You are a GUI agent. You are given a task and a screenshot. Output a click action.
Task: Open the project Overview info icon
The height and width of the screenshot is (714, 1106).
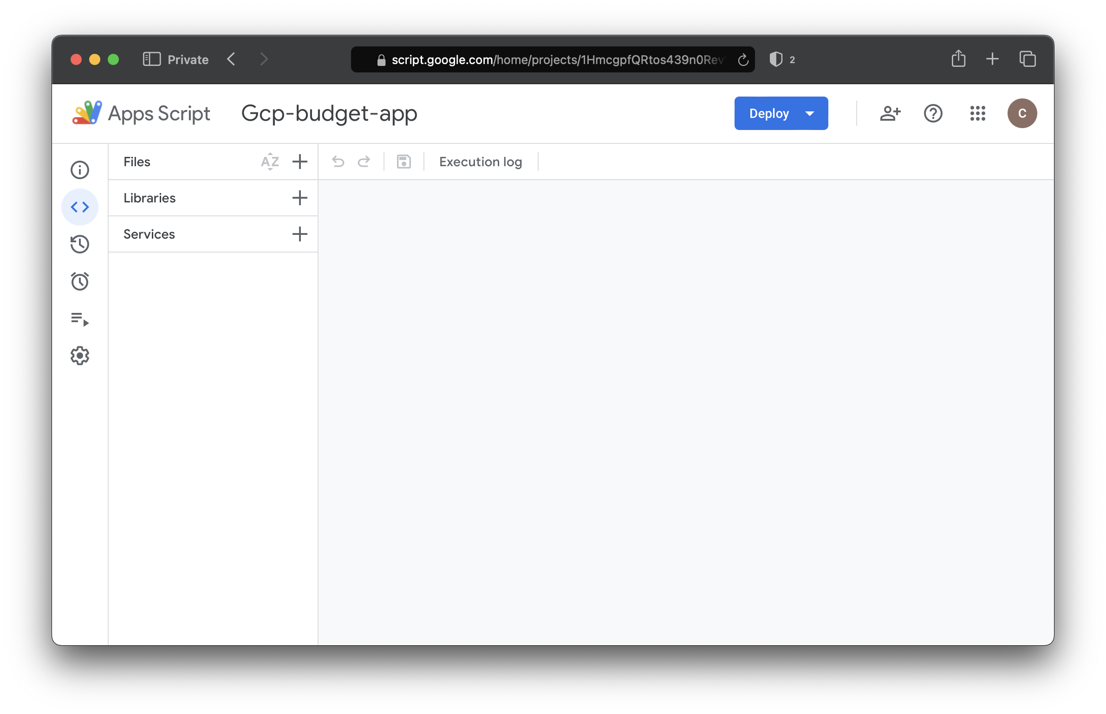[80, 170]
